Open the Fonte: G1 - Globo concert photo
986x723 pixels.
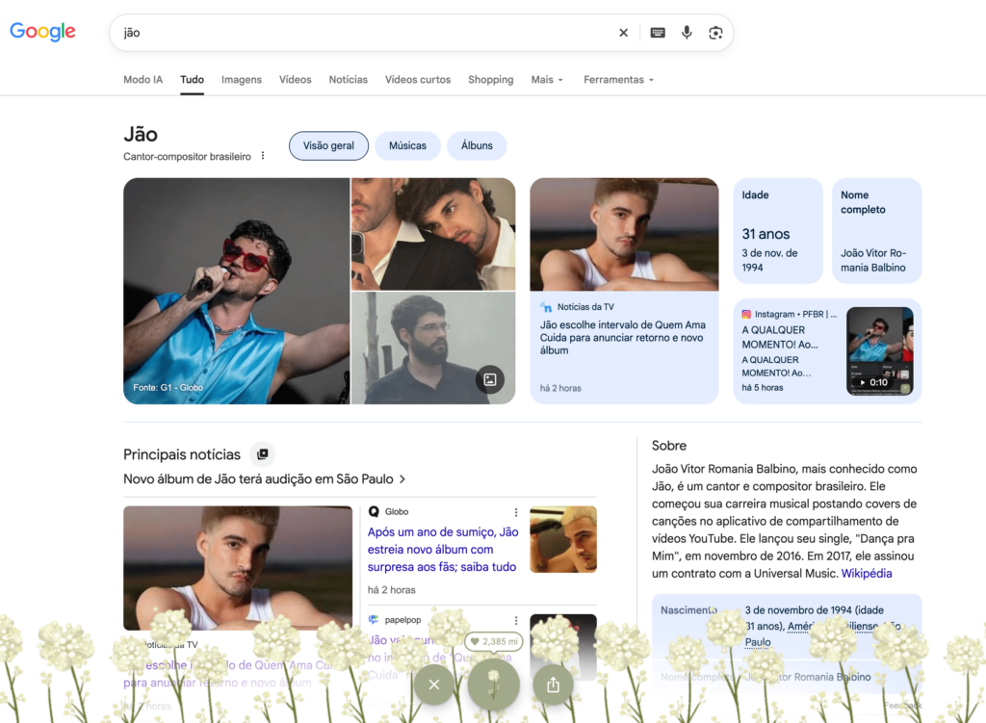pyautogui.click(x=237, y=291)
